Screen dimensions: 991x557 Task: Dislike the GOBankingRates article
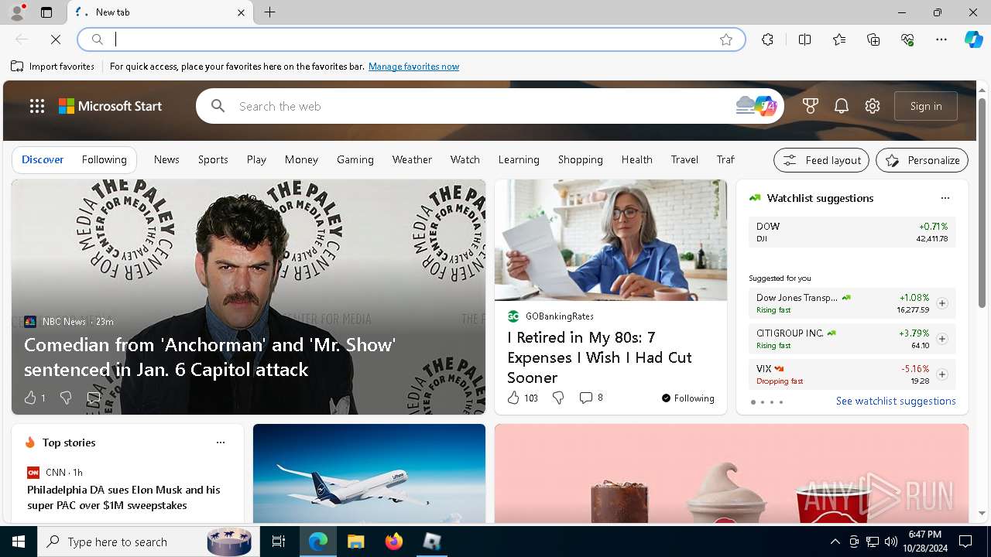(558, 398)
